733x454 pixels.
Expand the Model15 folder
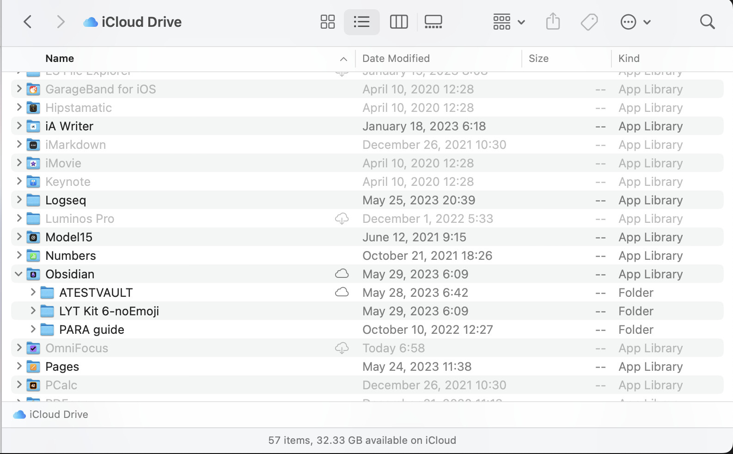19,237
